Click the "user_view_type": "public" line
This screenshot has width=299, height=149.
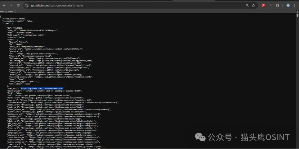coord(24,82)
